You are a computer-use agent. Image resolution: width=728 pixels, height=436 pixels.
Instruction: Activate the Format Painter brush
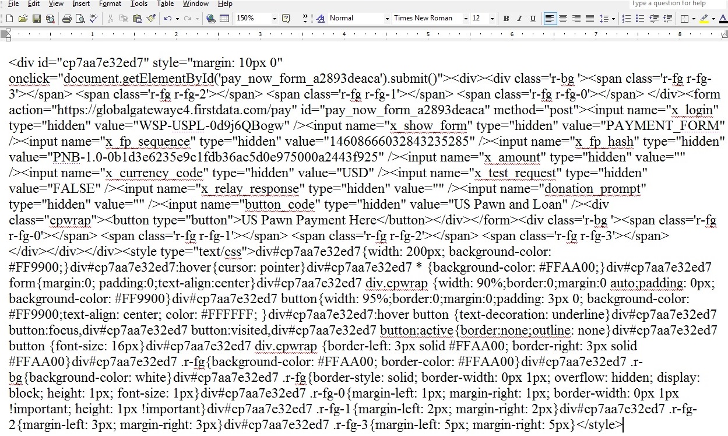click(150, 19)
